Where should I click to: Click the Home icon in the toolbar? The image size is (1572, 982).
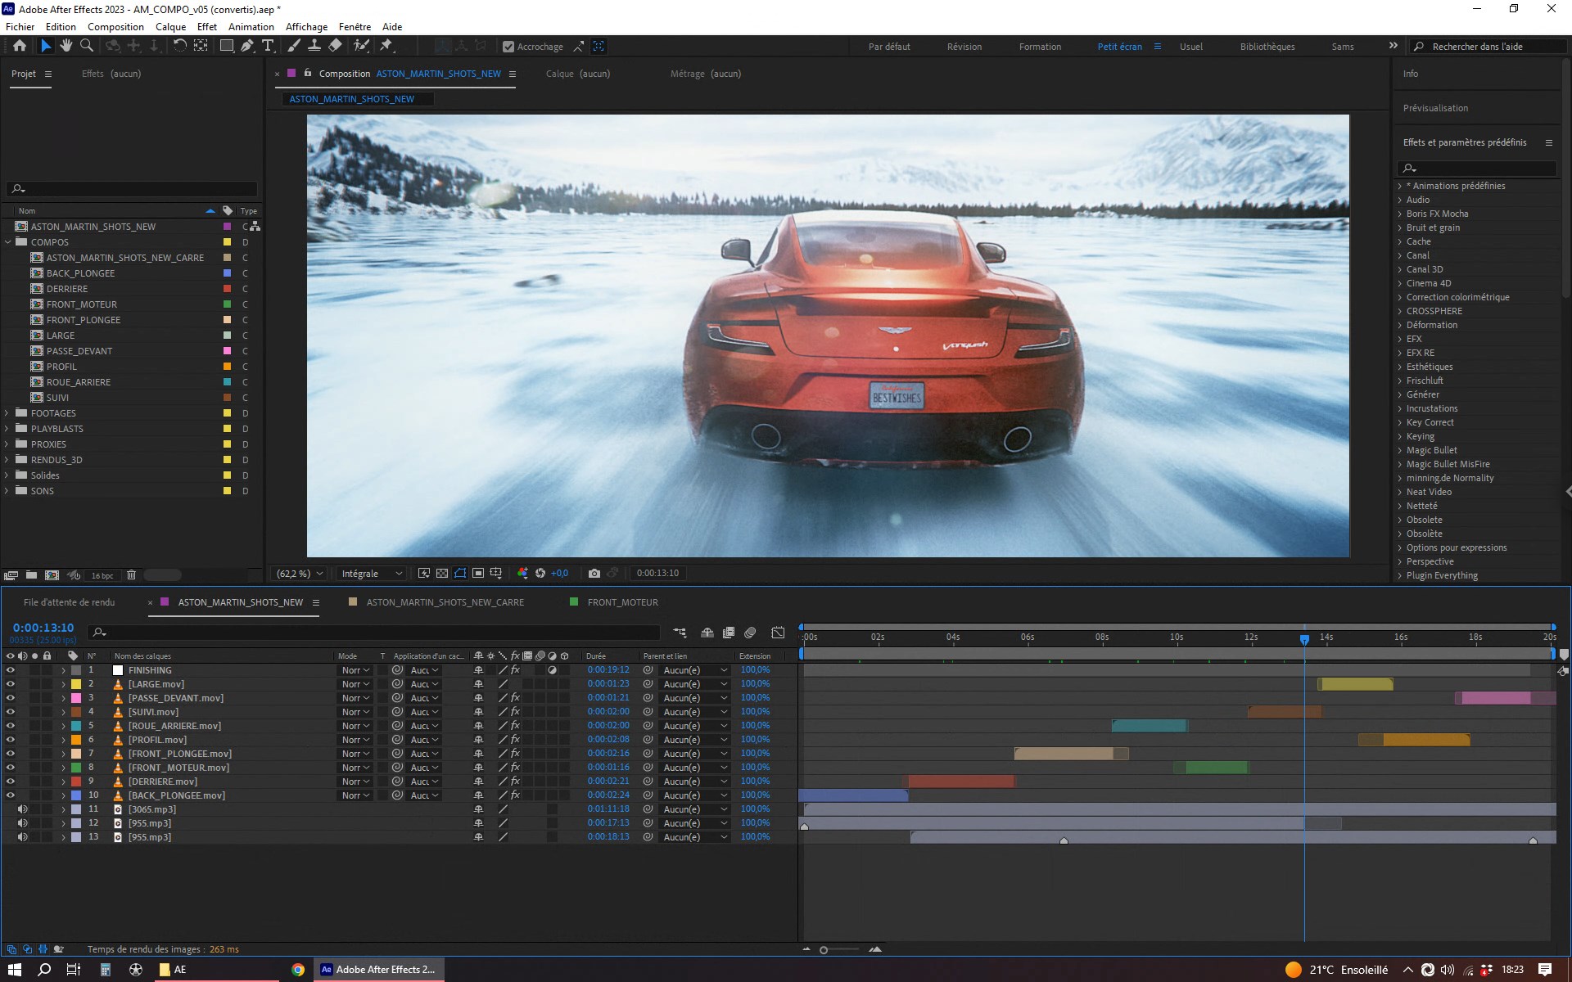click(x=20, y=46)
